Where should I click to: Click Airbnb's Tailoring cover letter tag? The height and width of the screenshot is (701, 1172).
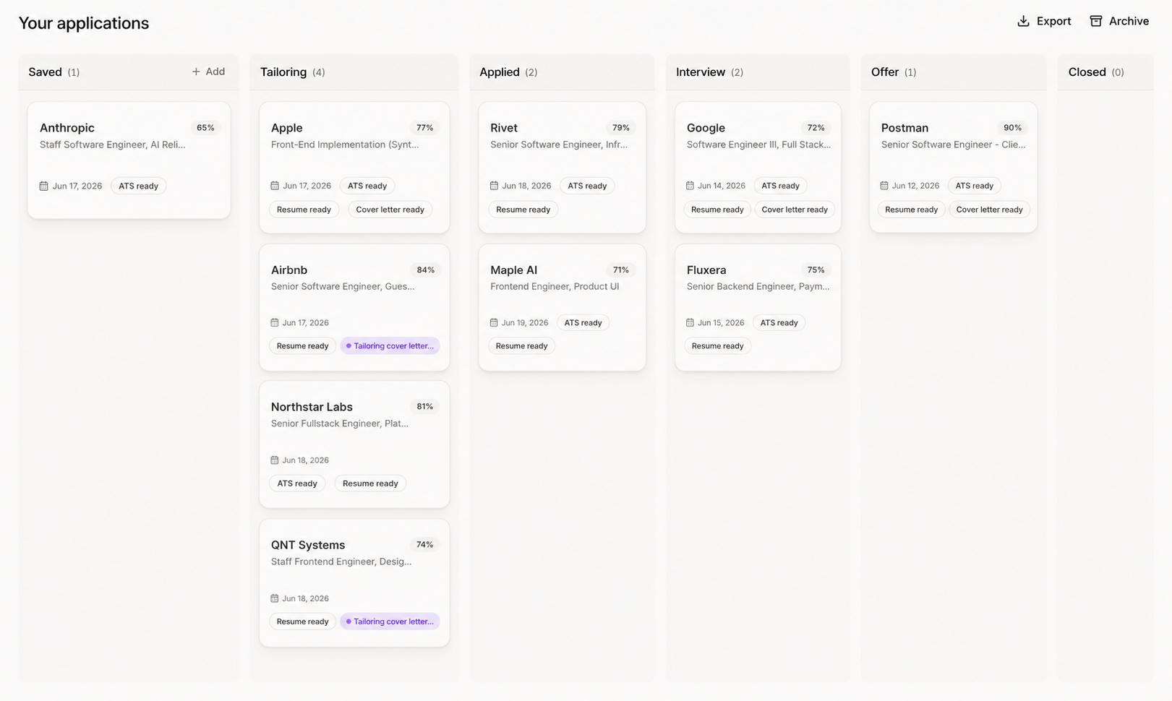click(x=390, y=346)
